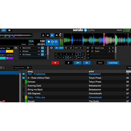131x131 pixels.
Task: Play the Shorter flip
Action: coord(20,51)
